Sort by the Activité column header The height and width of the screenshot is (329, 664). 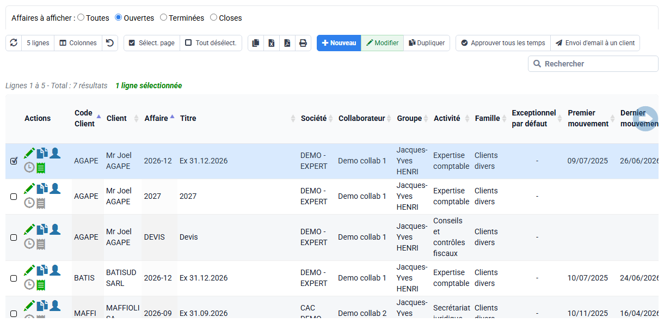(451, 118)
